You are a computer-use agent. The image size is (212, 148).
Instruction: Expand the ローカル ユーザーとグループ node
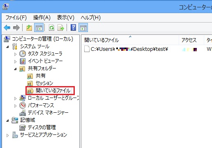coord(15,98)
